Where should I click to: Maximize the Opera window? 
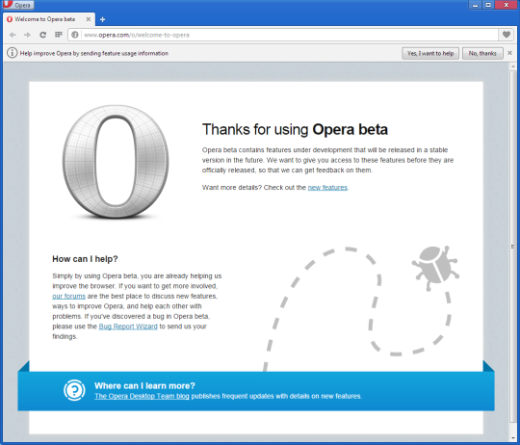(x=488, y=5)
